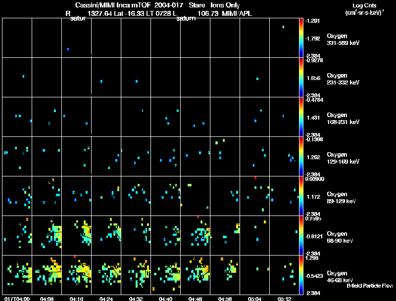This screenshot has width=396, height=301.
Task: Open the Oxygen 46-68 keV panel at 04:16
Action: 77,275
